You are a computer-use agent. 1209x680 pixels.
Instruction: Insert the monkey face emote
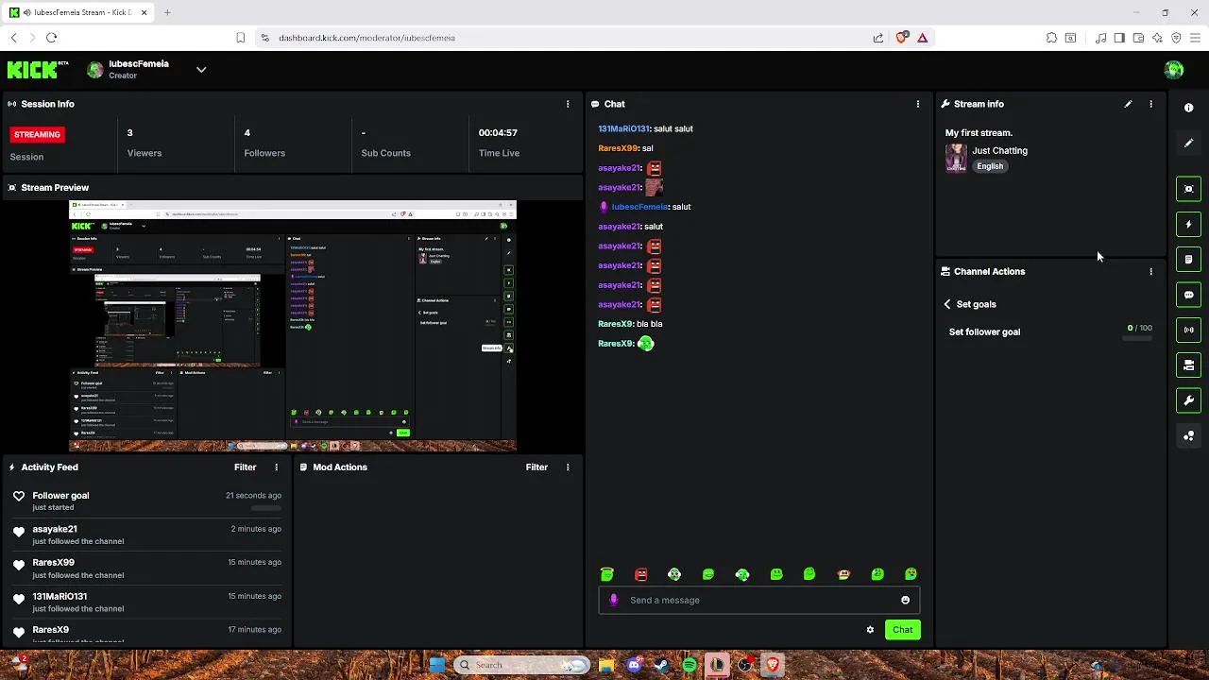(843, 574)
